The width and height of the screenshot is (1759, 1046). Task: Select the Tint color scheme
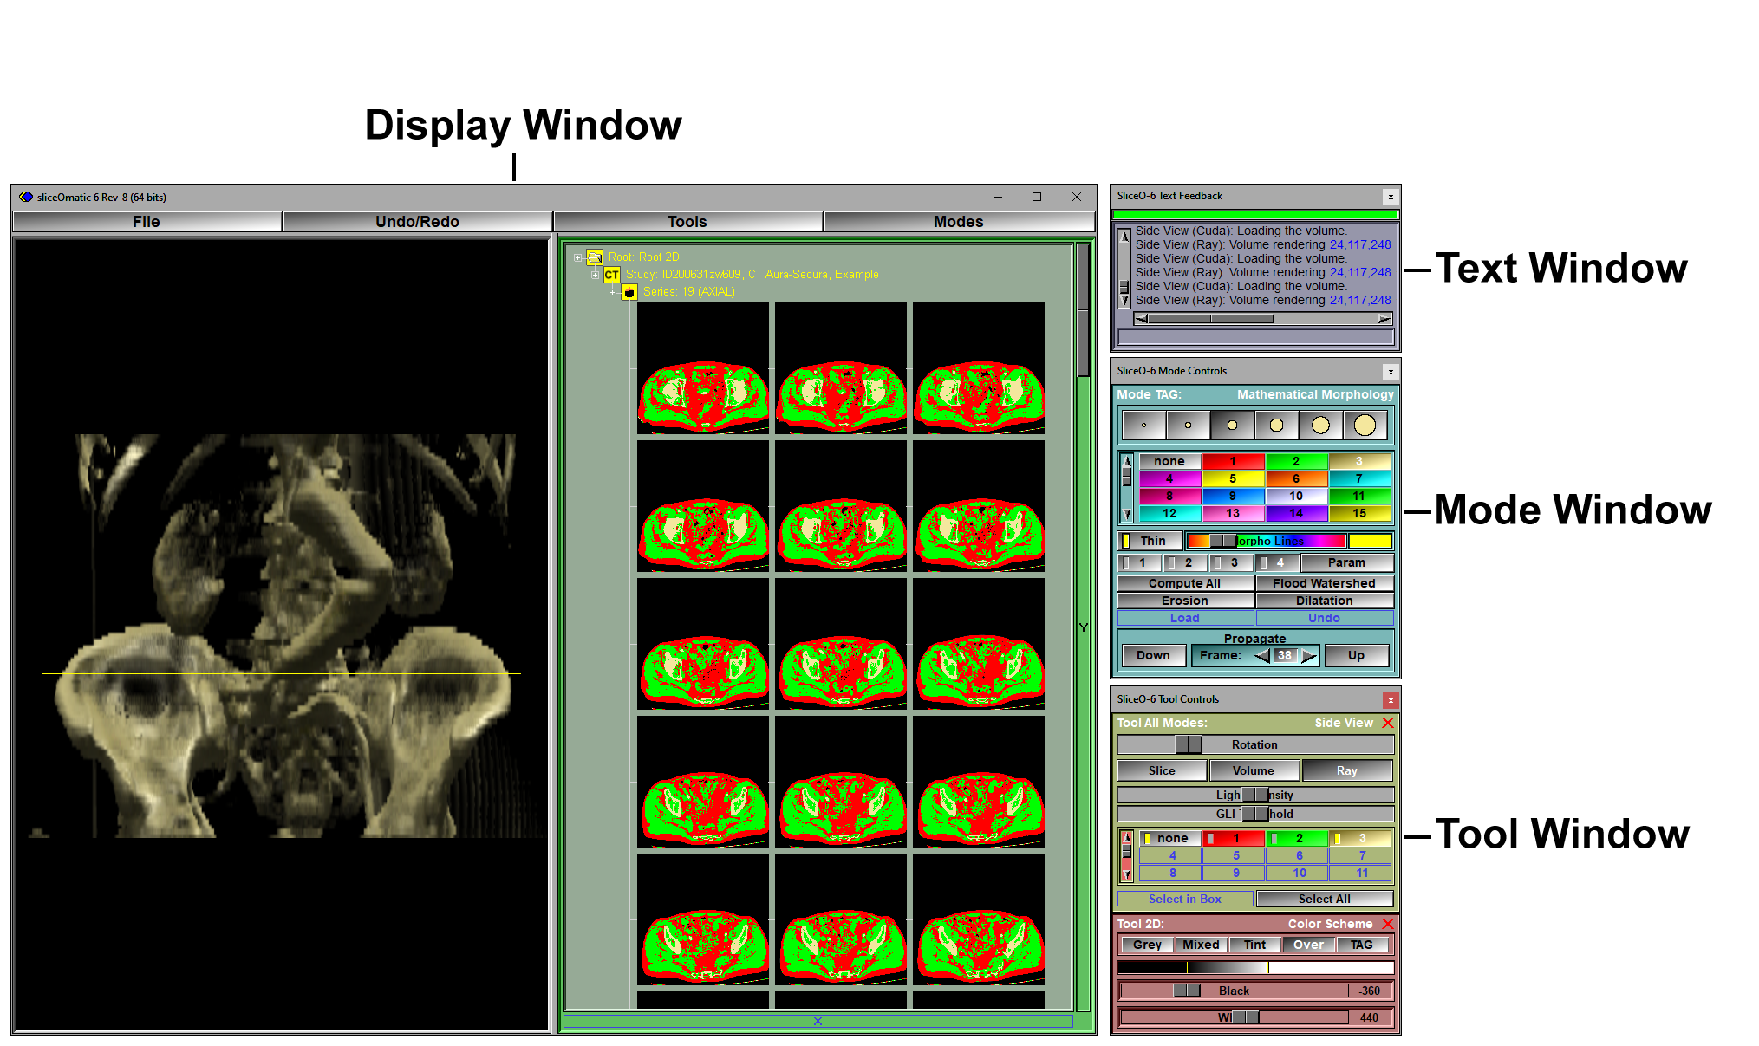pyautogui.click(x=1254, y=945)
